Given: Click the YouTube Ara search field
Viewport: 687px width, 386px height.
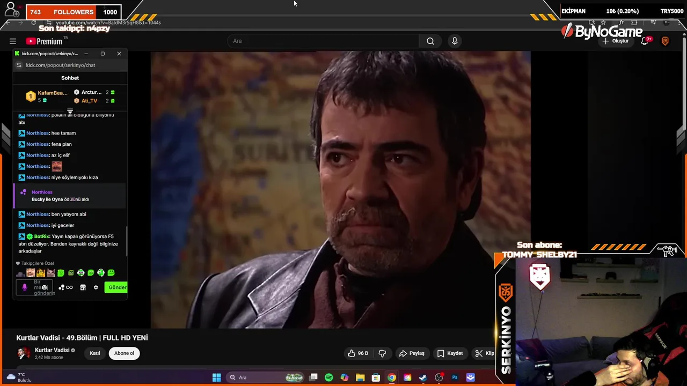Looking at the screenshot, I should pyautogui.click(x=324, y=41).
